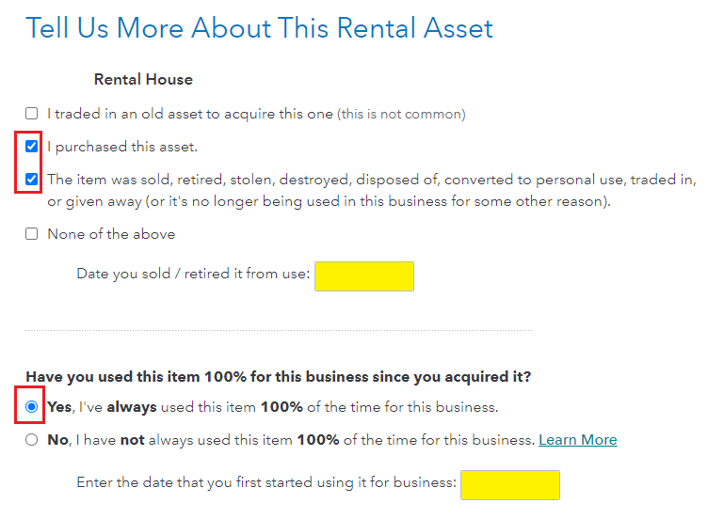This screenshot has width=724, height=519.
Task: Uncheck the item was sold or retired checkbox
Action: pos(32,179)
